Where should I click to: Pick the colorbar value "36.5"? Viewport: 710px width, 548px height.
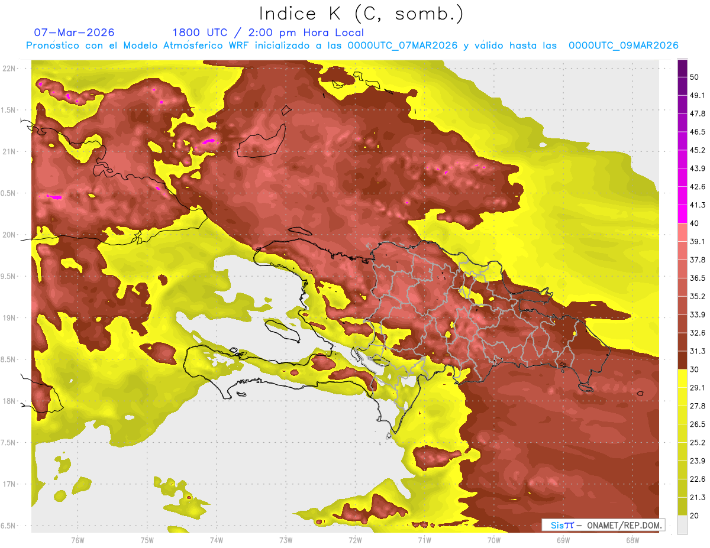[x=698, y=278]
